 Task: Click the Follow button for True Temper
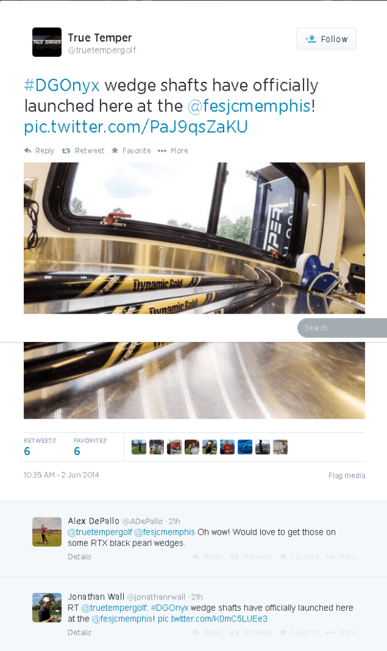(x=326, y=39)
